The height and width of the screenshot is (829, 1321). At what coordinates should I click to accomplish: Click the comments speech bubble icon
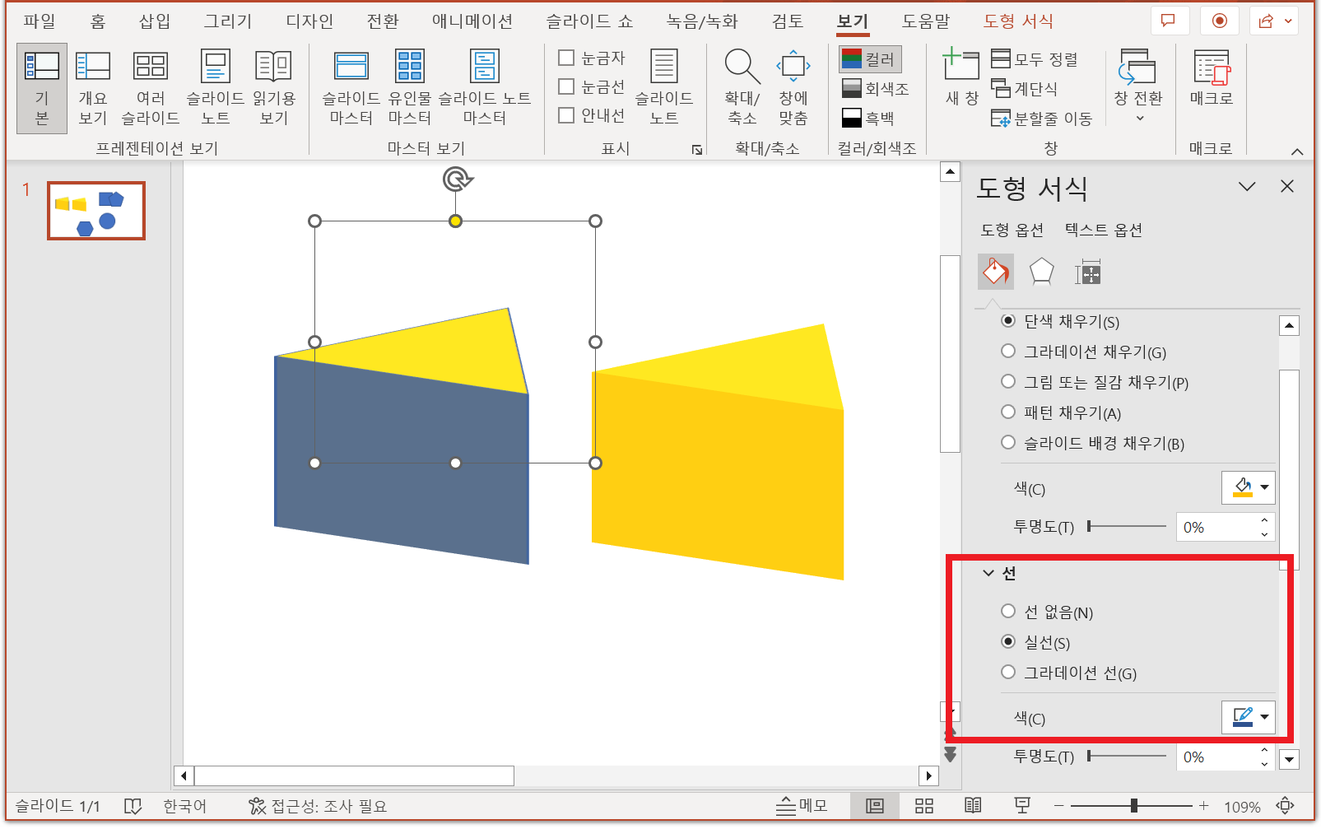coord(1169,21)
